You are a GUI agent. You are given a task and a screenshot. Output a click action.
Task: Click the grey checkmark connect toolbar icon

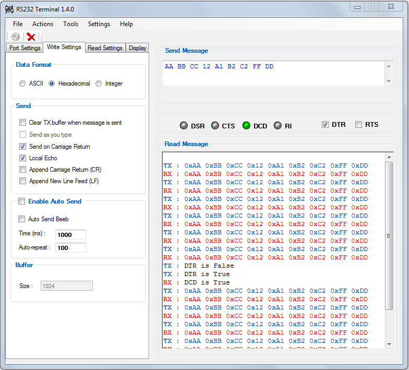pyautogui.click(x=16, y=37)
